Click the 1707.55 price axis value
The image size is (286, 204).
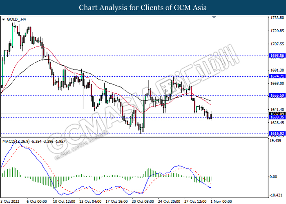277,44
